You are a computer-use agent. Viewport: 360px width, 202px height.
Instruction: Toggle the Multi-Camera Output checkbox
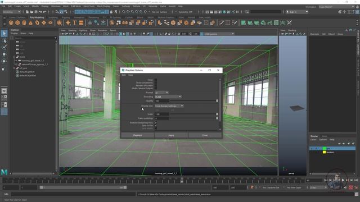pyautogui.click(x=156, y=88)
